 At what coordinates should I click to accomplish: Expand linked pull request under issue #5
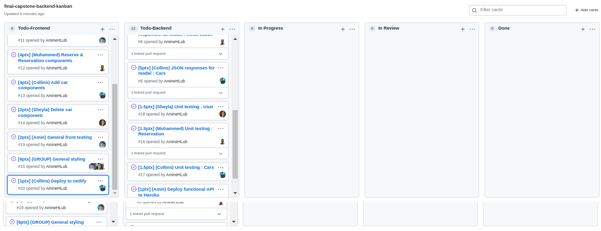[x=220, y=93]
